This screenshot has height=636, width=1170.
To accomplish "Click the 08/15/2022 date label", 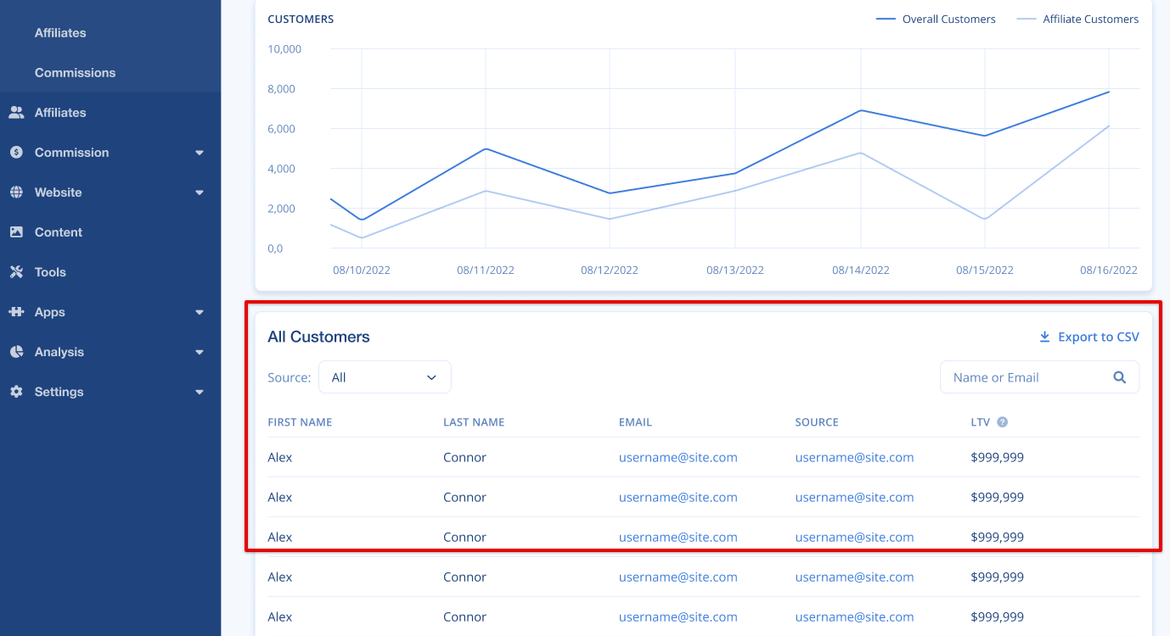I will [x=985, y=271].
